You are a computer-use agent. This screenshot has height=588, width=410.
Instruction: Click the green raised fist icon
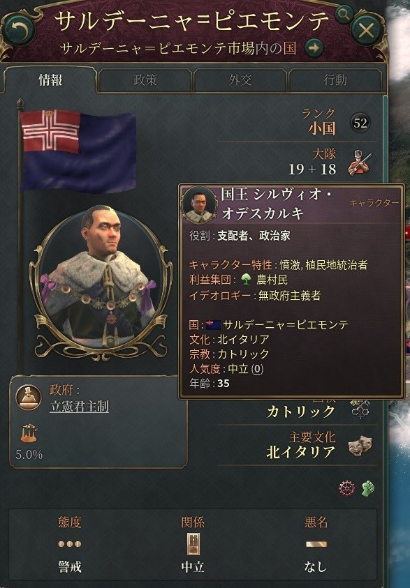tap(368, 488)
